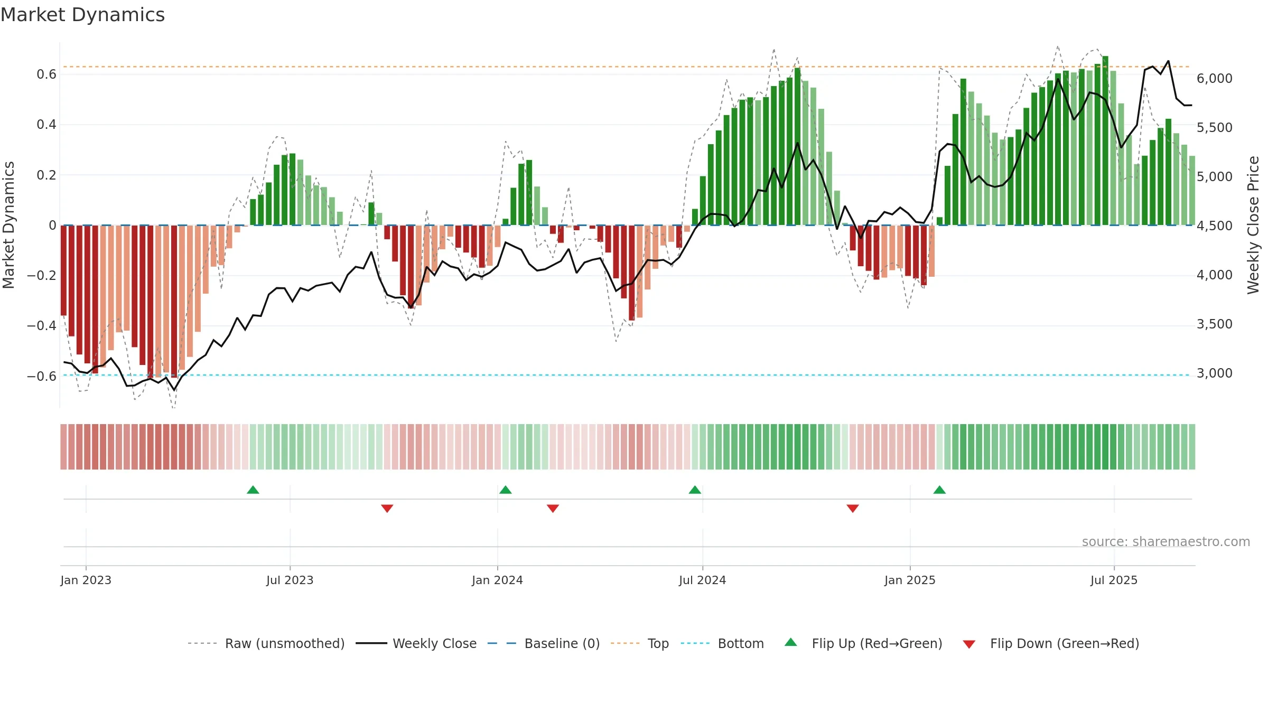Click the Jan 2023 x-axis label
1268x713 pixels.
[x=86, y=580]
